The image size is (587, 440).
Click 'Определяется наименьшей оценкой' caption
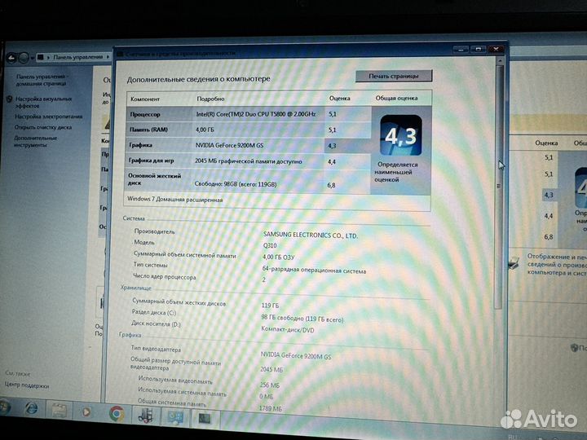[x=395, y=172]
